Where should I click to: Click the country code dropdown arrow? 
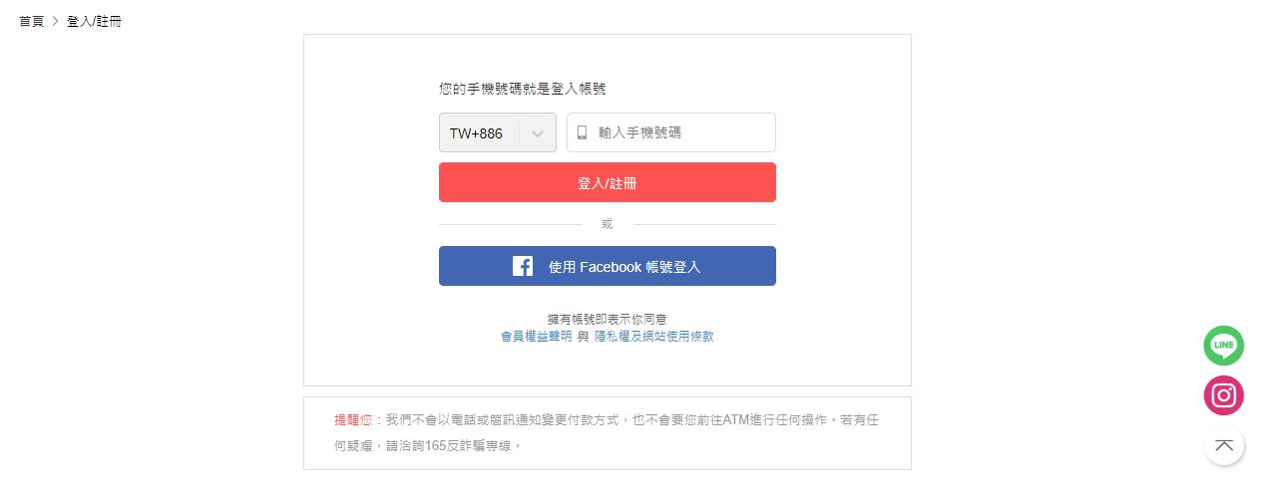point(538,132)
